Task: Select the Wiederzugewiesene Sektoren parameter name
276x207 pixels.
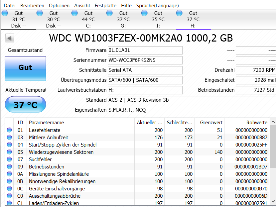Action: (x=61, y=152)
